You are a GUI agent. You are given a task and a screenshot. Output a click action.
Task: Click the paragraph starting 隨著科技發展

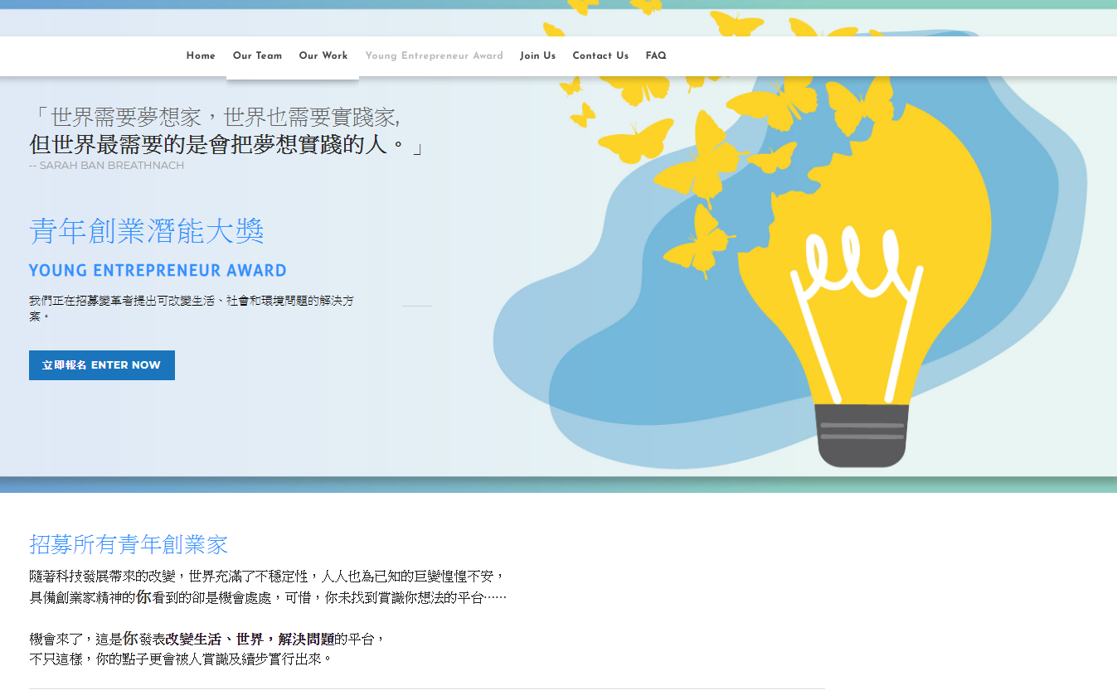267,586
